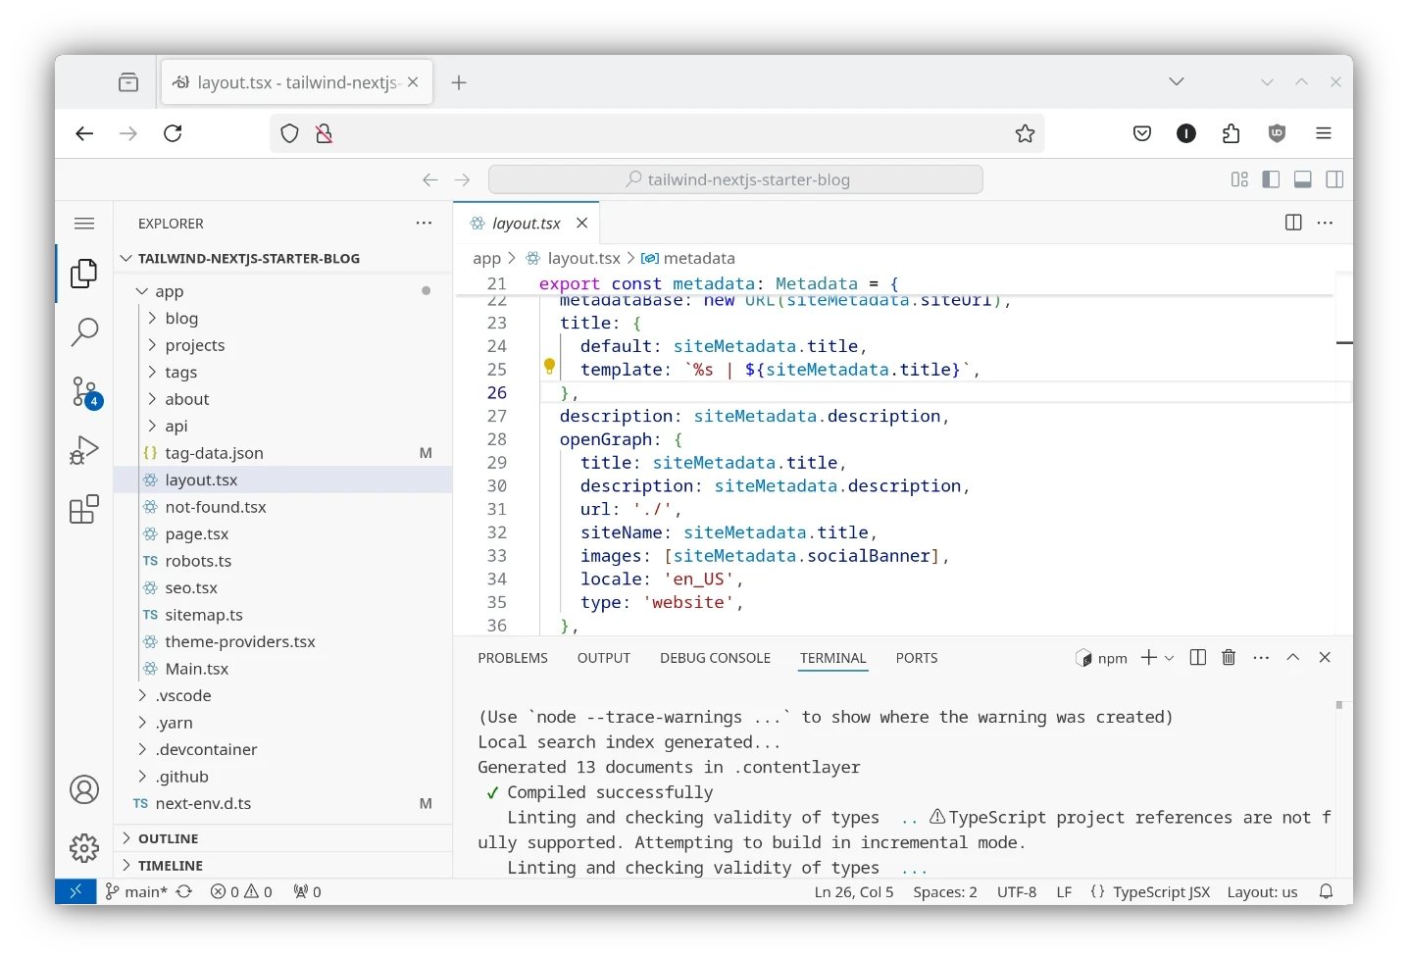Expand the OUTLINE section

point(168,838)
